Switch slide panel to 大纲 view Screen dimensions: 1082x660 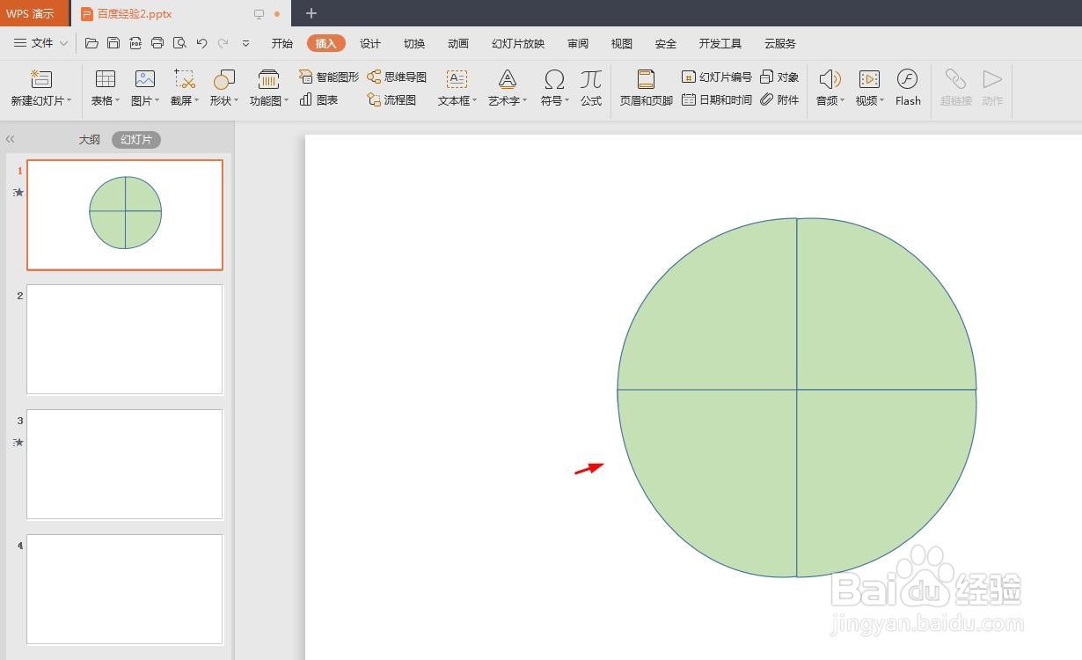89,139
